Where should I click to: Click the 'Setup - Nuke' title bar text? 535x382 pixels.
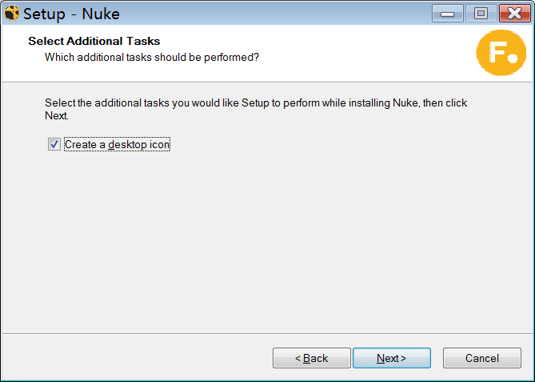(x=72, y=14)
